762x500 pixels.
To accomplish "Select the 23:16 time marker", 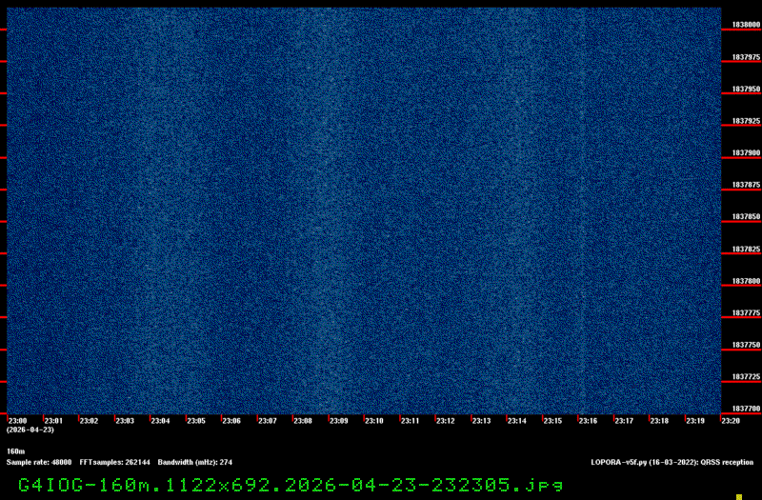I will 589,421.
